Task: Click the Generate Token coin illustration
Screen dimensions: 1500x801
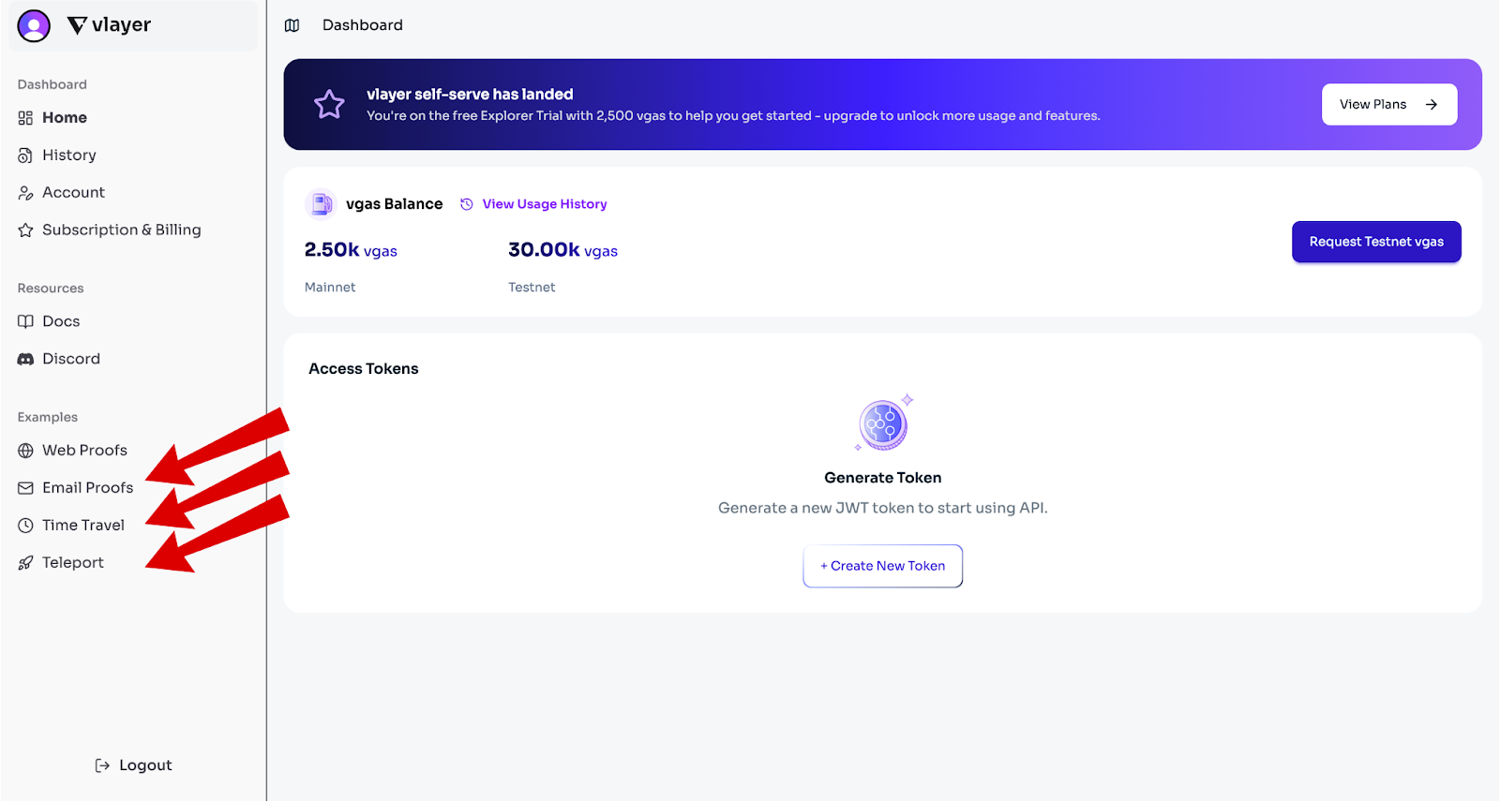Action: pos(883,423)
